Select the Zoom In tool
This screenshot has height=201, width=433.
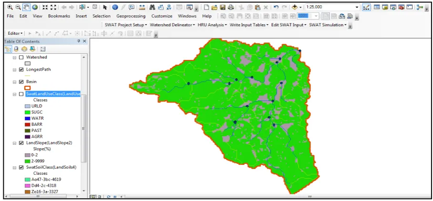(x=10, y=7)
